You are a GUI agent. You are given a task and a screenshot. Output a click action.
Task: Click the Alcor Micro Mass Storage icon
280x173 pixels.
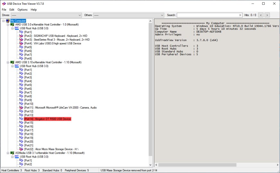coord(21,149)
